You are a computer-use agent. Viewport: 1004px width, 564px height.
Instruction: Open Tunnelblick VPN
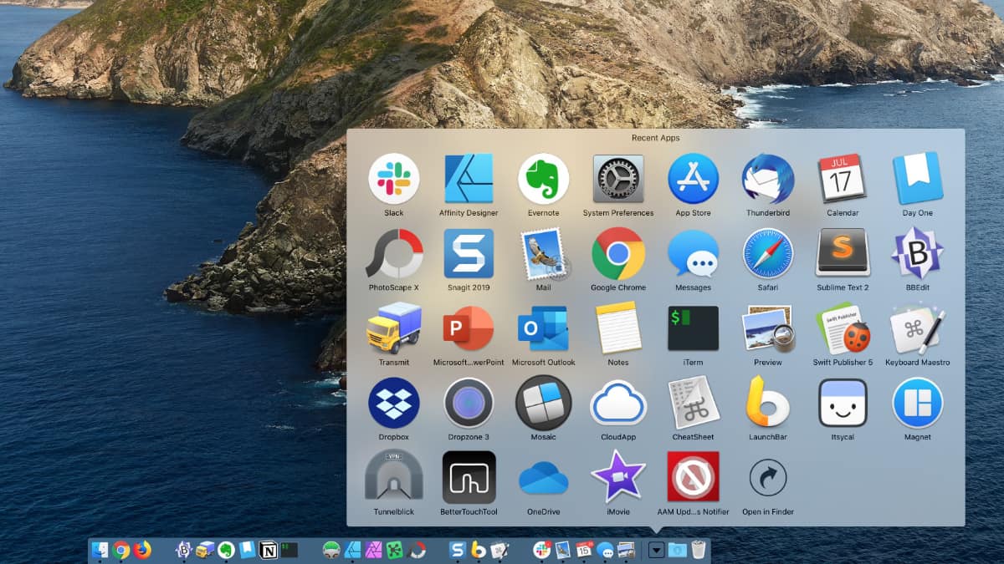click(394, 477)
